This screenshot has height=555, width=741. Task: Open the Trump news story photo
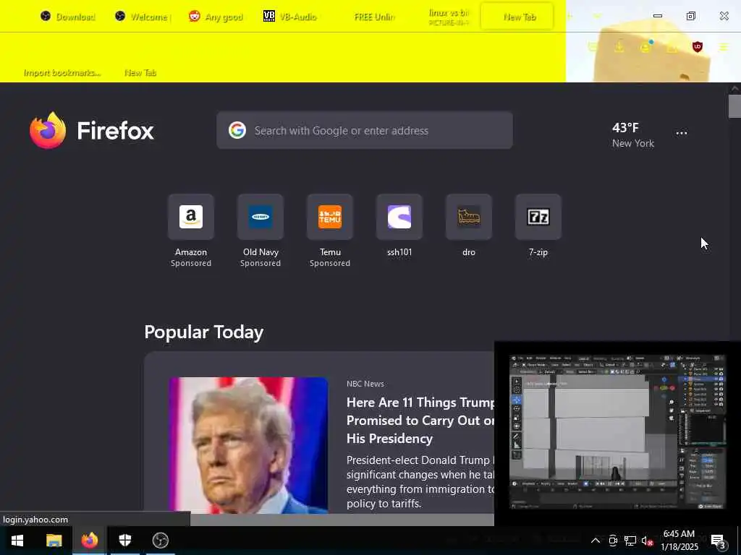click(248, 445)
